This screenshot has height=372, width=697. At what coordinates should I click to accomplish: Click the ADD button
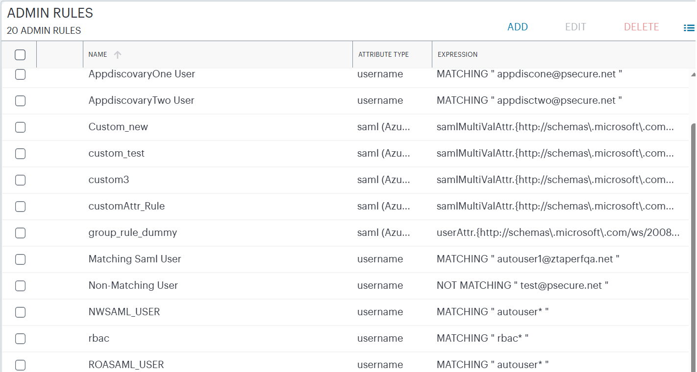[518, 27]
